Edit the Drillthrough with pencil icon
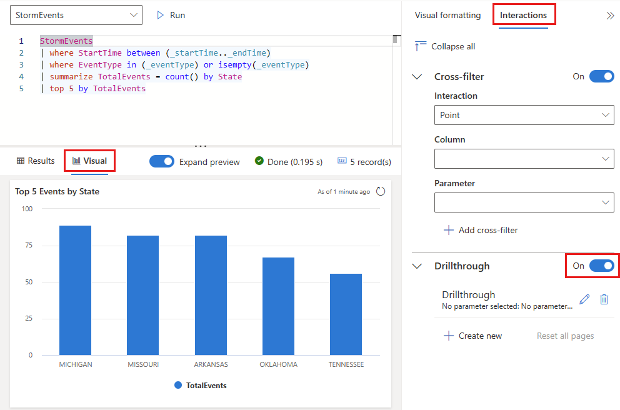Image resolution: width=620 pixels, height=410 pixels. 584,299
